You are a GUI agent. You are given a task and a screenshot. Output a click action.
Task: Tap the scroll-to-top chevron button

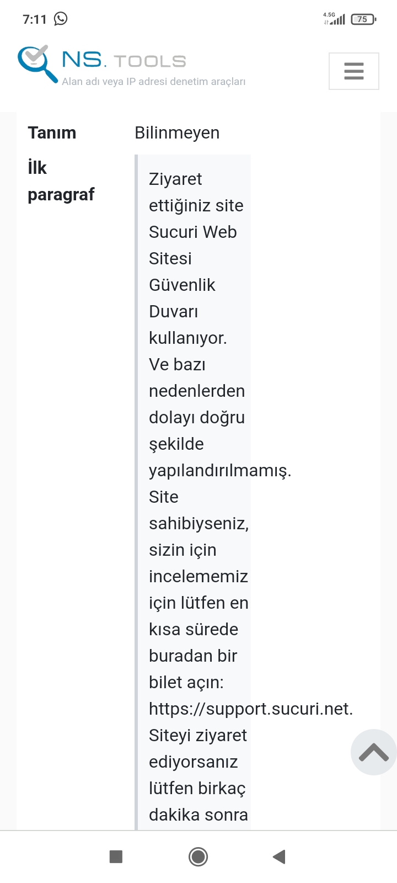[x=374, y=752]
